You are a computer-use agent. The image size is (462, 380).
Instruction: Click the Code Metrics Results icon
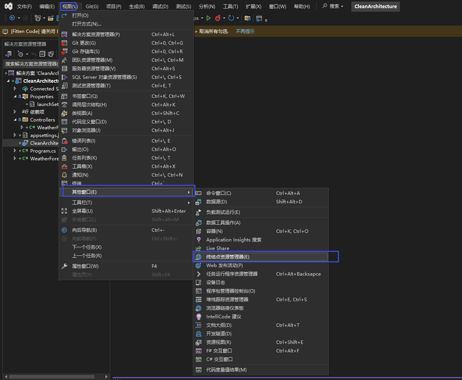(199, 370)
